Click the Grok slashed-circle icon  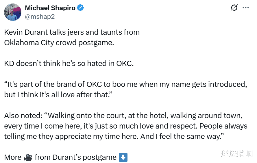(234, 8)
